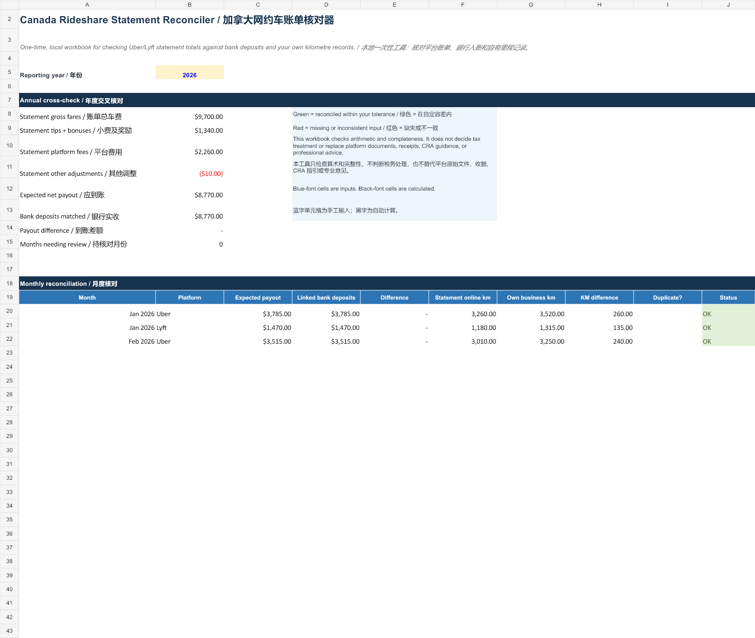Select the Duplicate? column header
The height and width of the screenshot is (638, 755).
[668, 297]
